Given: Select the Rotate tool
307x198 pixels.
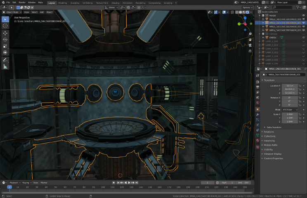Looking at the screenshot, I should [5, 39].
